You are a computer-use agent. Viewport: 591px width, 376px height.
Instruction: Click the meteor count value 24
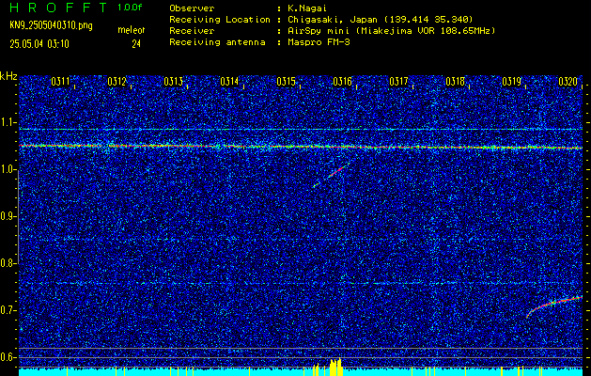[x=136, y=44]
